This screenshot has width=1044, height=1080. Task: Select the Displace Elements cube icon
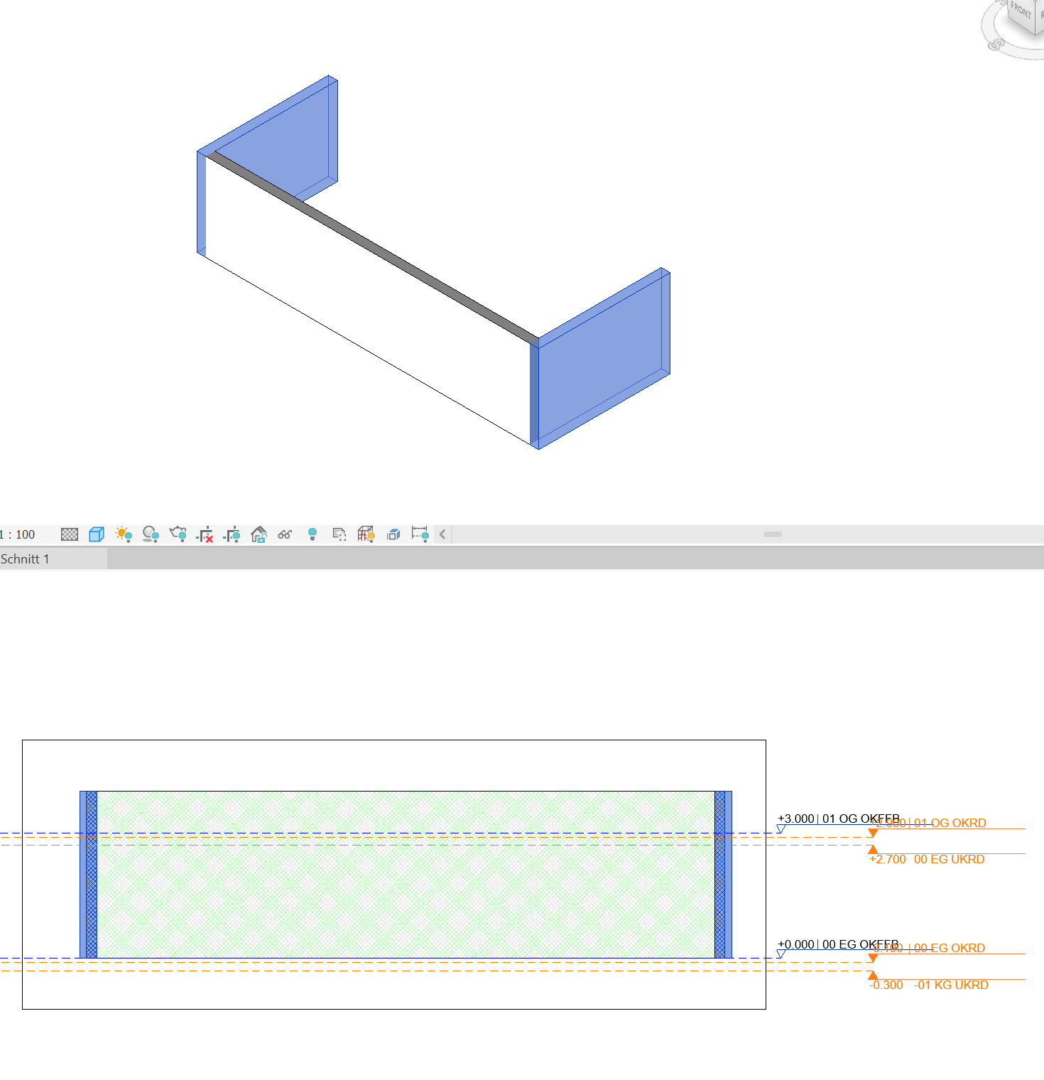click(393, 534)
